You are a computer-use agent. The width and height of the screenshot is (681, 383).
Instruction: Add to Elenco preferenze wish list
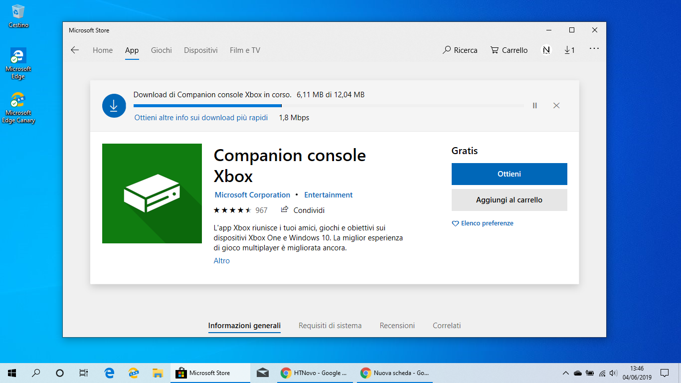[x=483, y=223]
